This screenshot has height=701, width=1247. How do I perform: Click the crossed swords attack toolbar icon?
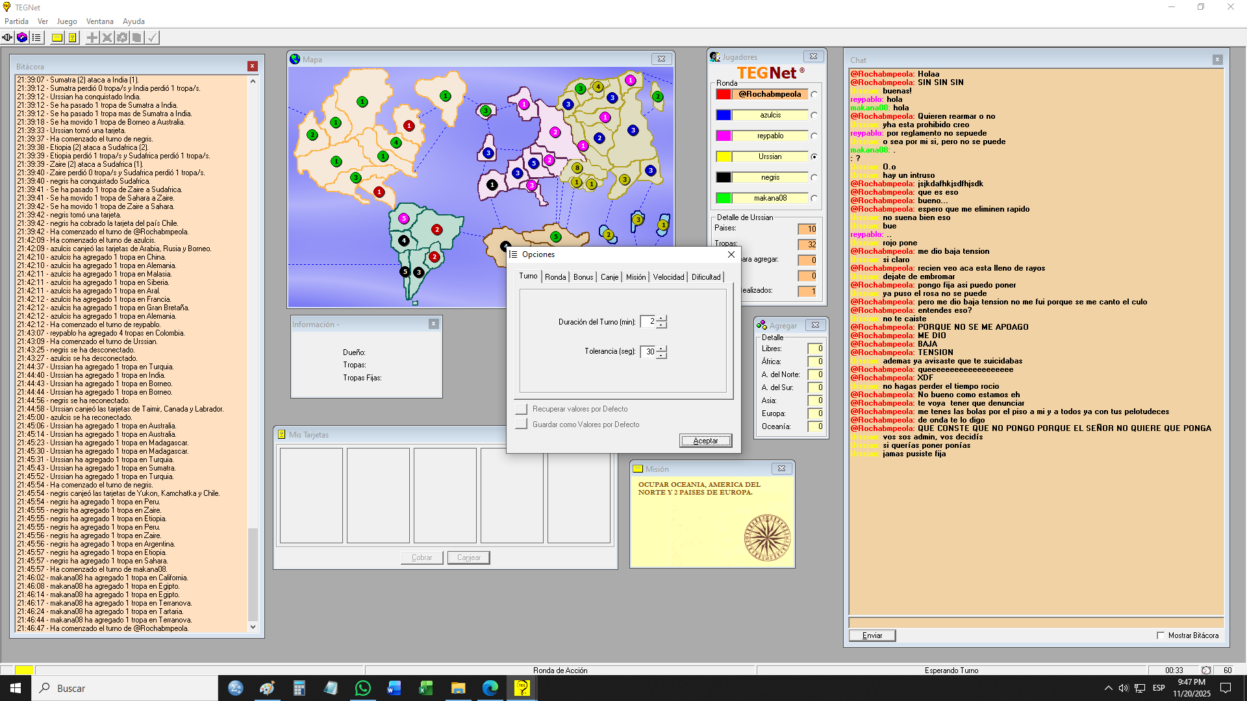pos(107,38)
